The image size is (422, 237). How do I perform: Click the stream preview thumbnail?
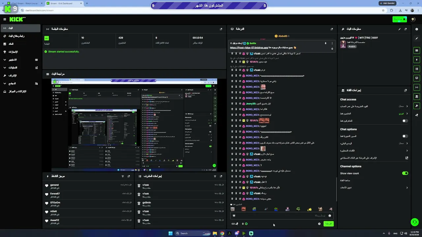pyautogui.click(x=134, y=125)
